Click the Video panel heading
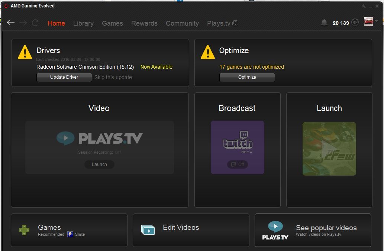384x251 pixels. [x=99, y=108]
